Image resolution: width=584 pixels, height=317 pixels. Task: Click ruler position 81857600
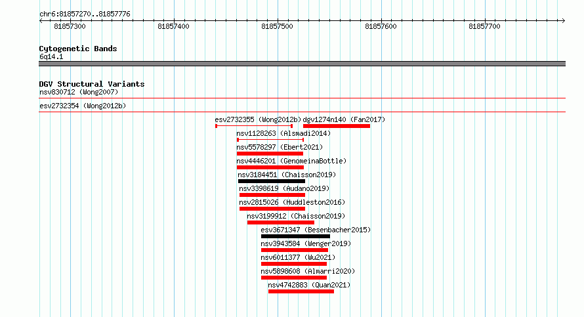[381, 26]
